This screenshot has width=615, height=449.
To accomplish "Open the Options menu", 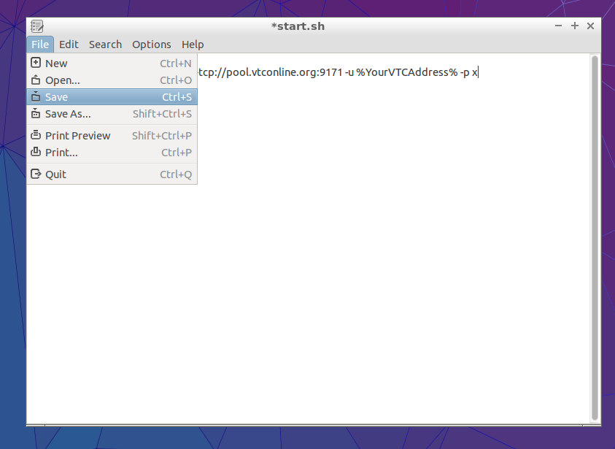I will (151, 45).
